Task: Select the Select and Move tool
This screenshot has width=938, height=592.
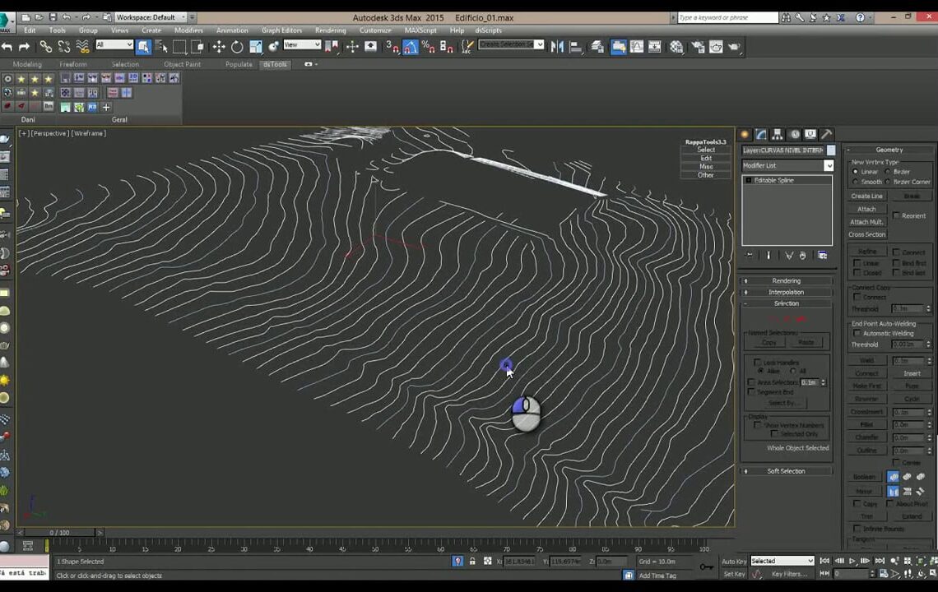Action: (x=217, y=48)
